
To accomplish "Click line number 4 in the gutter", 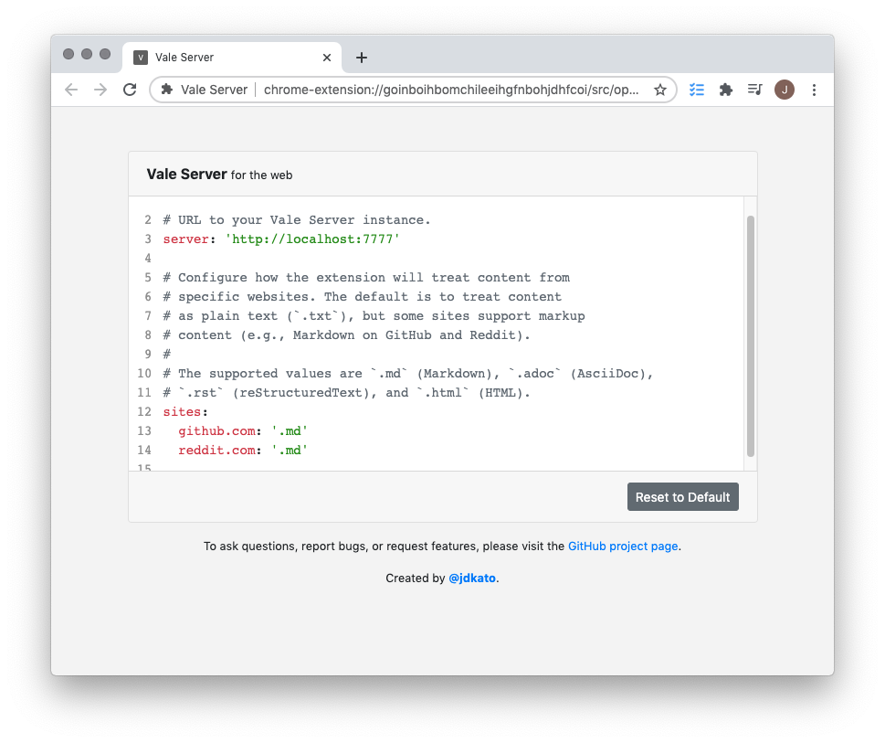I will 148,258.
